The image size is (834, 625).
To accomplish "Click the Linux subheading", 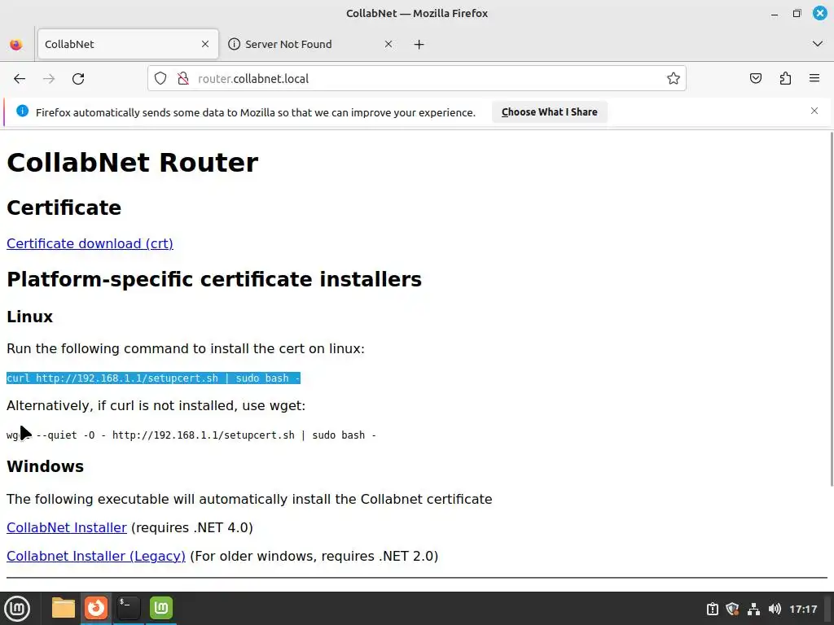I will (30, 317).
